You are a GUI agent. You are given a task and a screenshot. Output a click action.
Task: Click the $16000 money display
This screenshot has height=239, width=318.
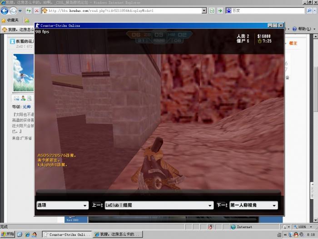point(264,36)
